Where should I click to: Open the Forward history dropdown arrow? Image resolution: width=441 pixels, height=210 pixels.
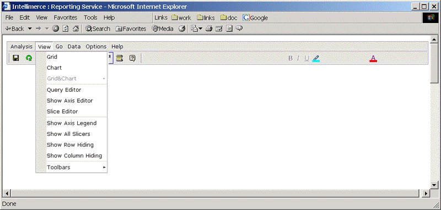[x=47, y=29]
